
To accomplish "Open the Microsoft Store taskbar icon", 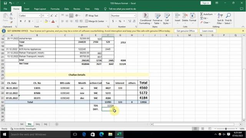I will click(93, 134).
